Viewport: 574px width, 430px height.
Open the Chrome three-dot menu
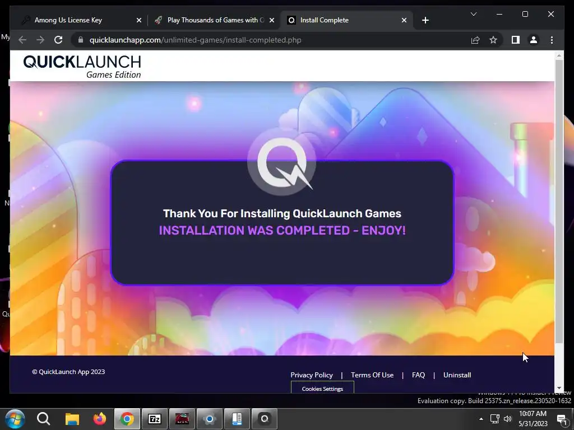(x=552, y=40)
